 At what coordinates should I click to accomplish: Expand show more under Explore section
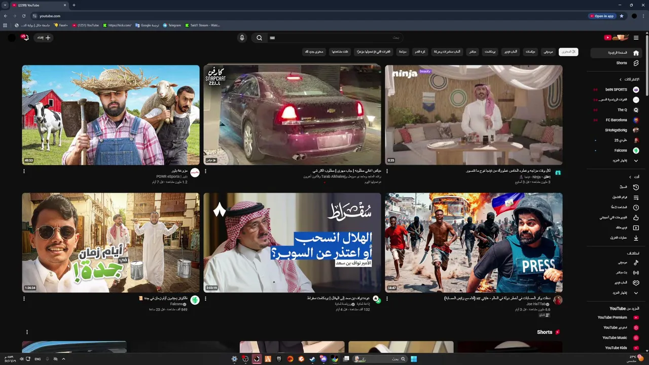click(x=616, y=293)
